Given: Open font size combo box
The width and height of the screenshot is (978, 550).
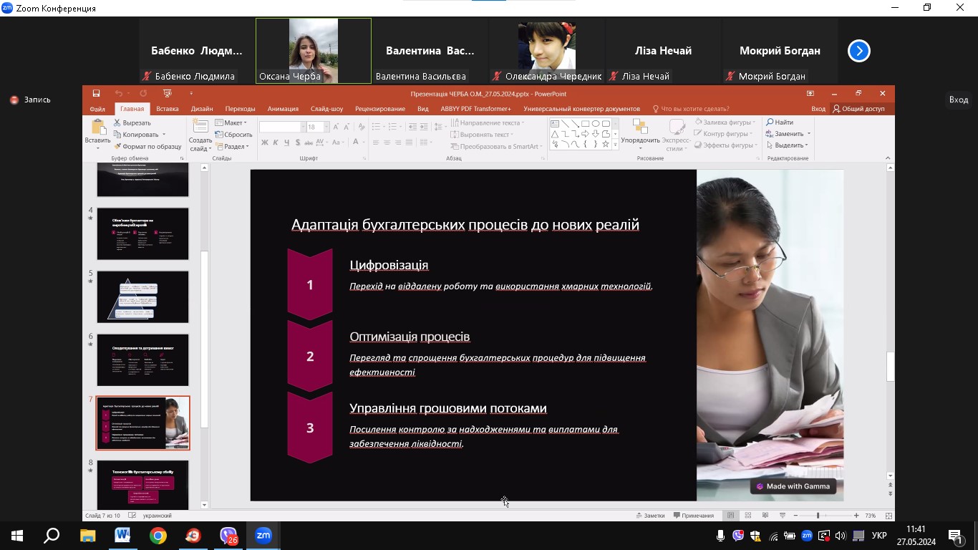Looking at the screenshot, I should [x=318, y=127].
